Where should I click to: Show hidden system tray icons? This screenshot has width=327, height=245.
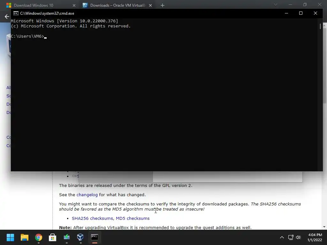point(282,237)
